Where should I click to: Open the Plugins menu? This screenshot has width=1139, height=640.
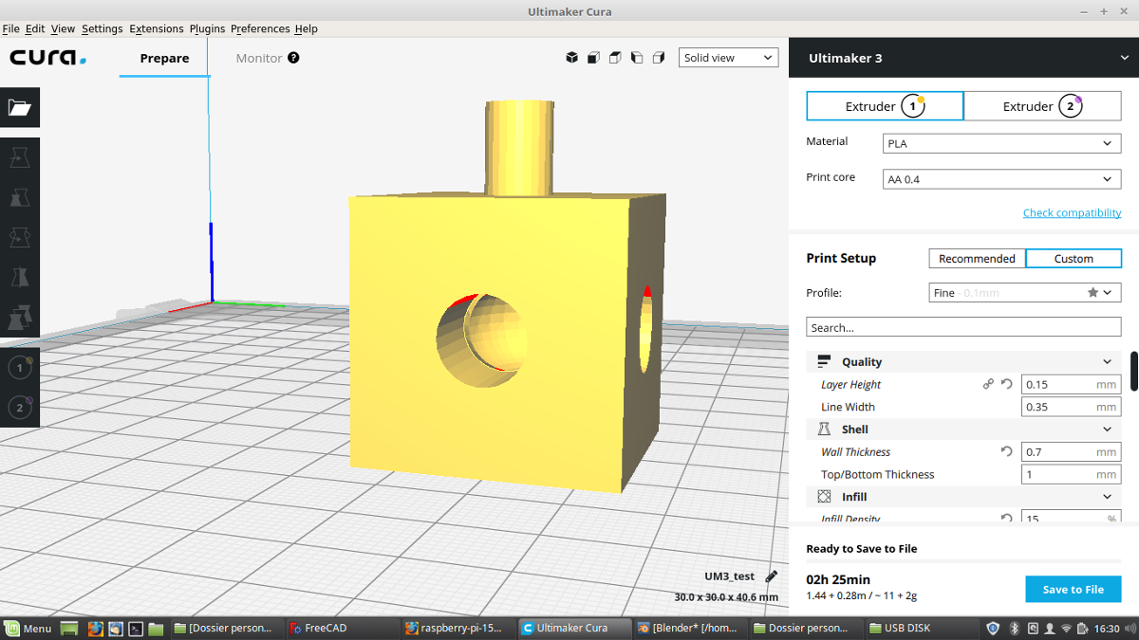(x=207, y=28)
